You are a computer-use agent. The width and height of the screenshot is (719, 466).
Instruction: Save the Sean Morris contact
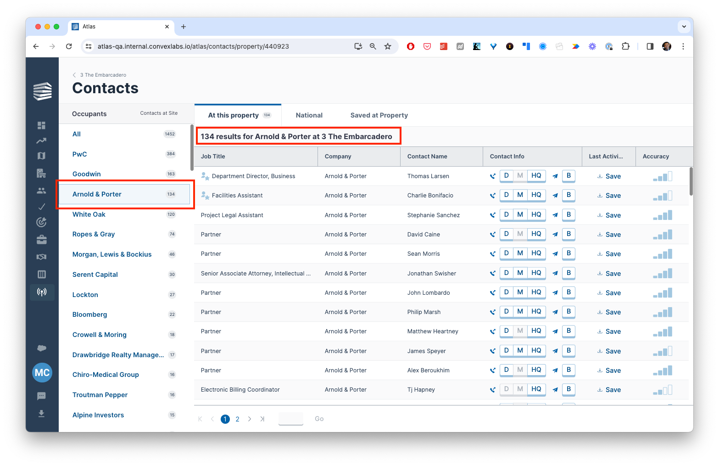(x=609, y=254)
